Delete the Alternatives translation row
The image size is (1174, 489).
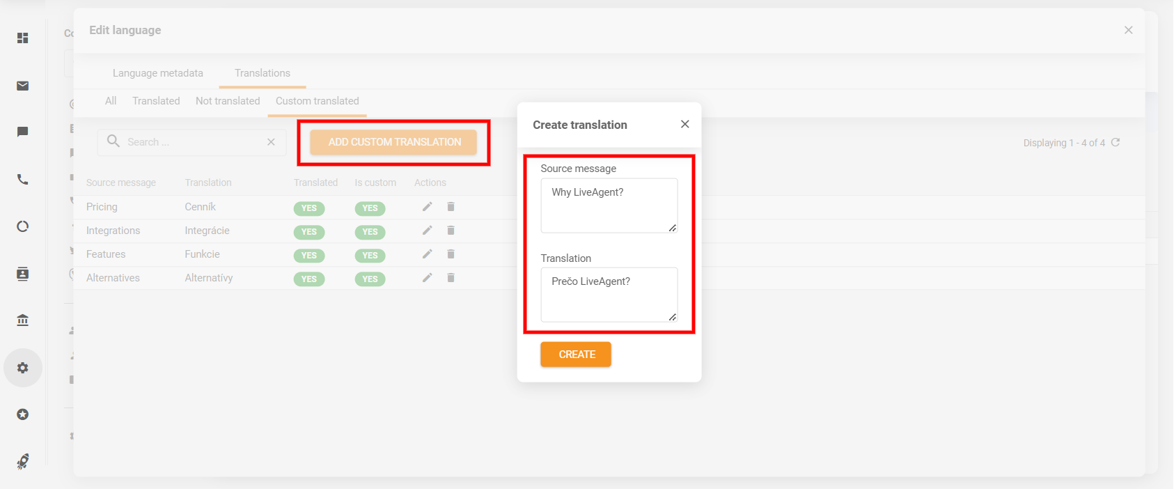click(451, 278)
